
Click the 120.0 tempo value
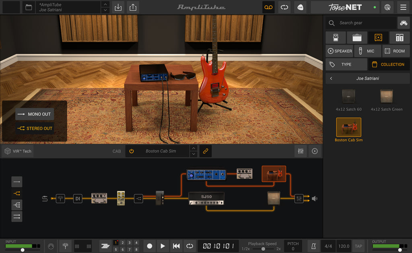click(344, 246)
